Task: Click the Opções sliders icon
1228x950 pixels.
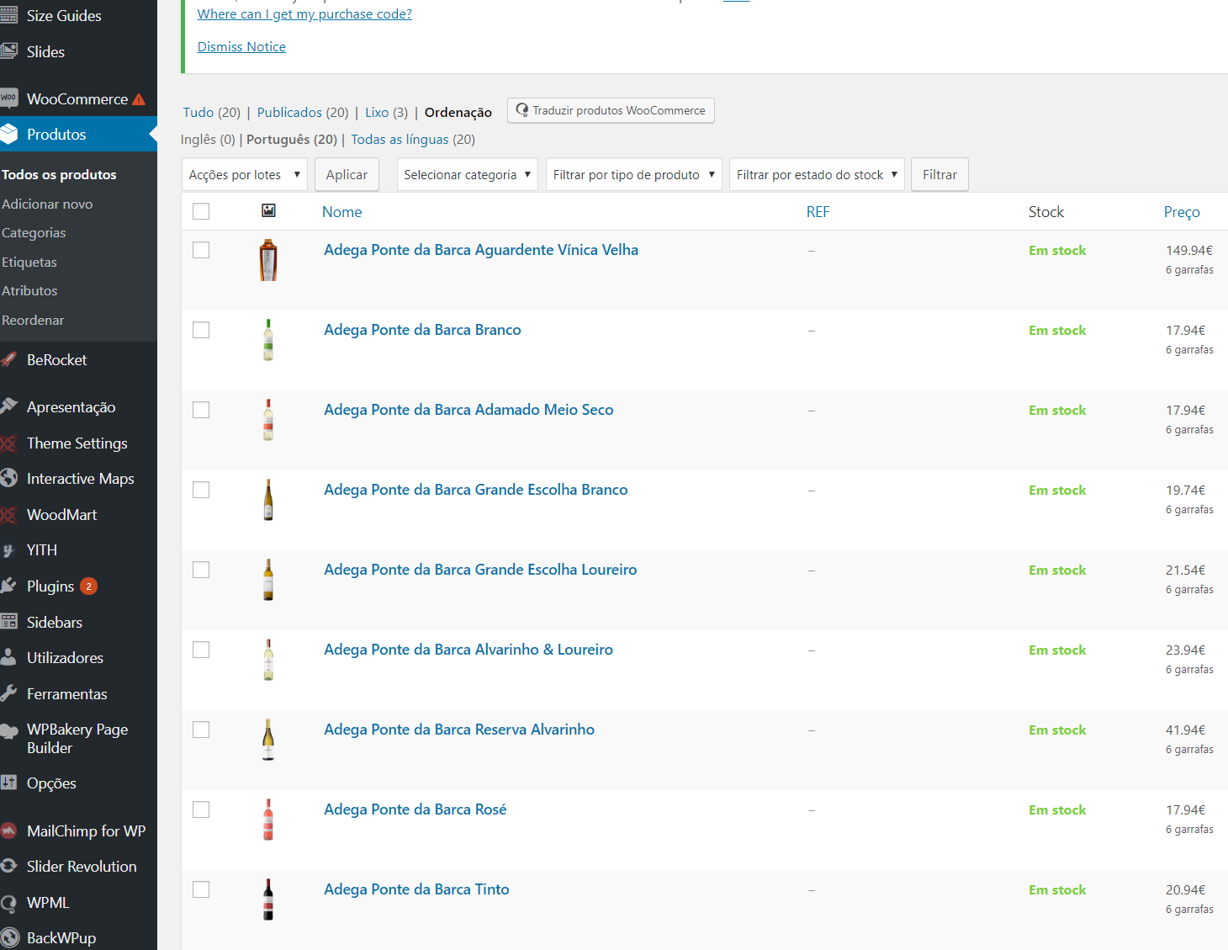Action: (9, 783)
